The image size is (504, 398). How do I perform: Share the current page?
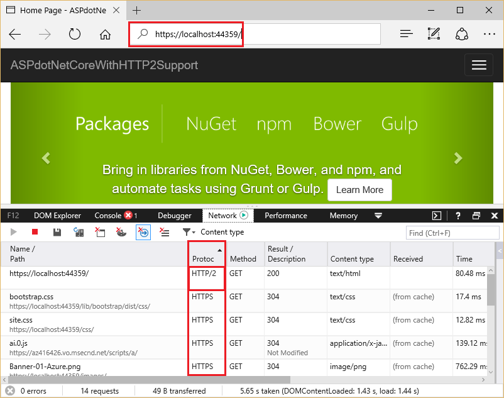[x=462, y=34]
